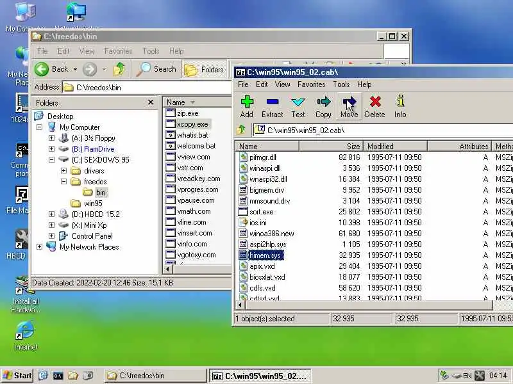
Task: Expand the (D:) HBCD 15.2 node
Action: pos(52,214)
